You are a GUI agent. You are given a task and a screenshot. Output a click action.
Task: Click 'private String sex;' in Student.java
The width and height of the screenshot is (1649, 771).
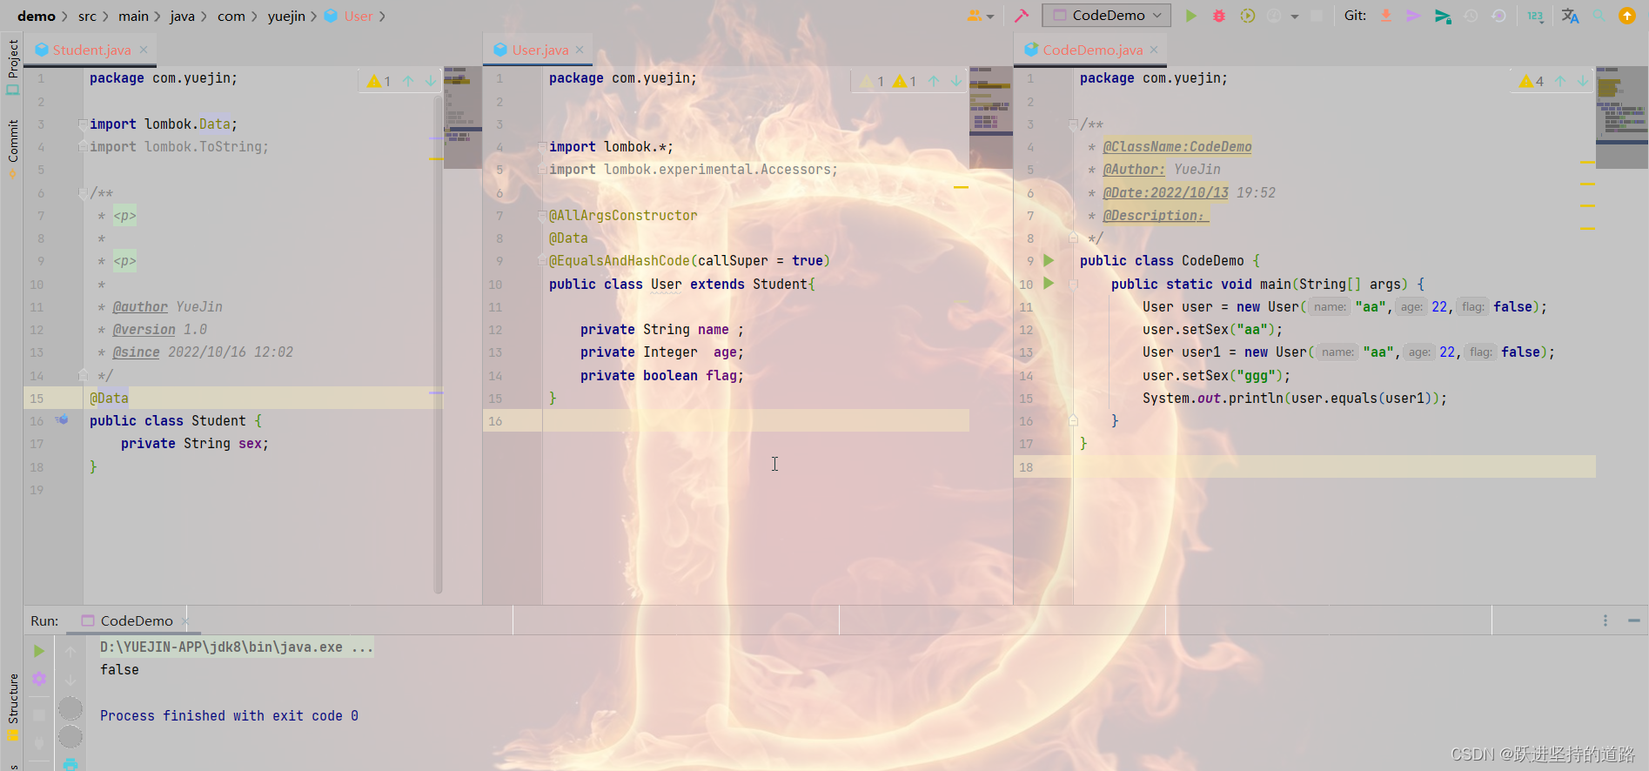pos(195,443)
